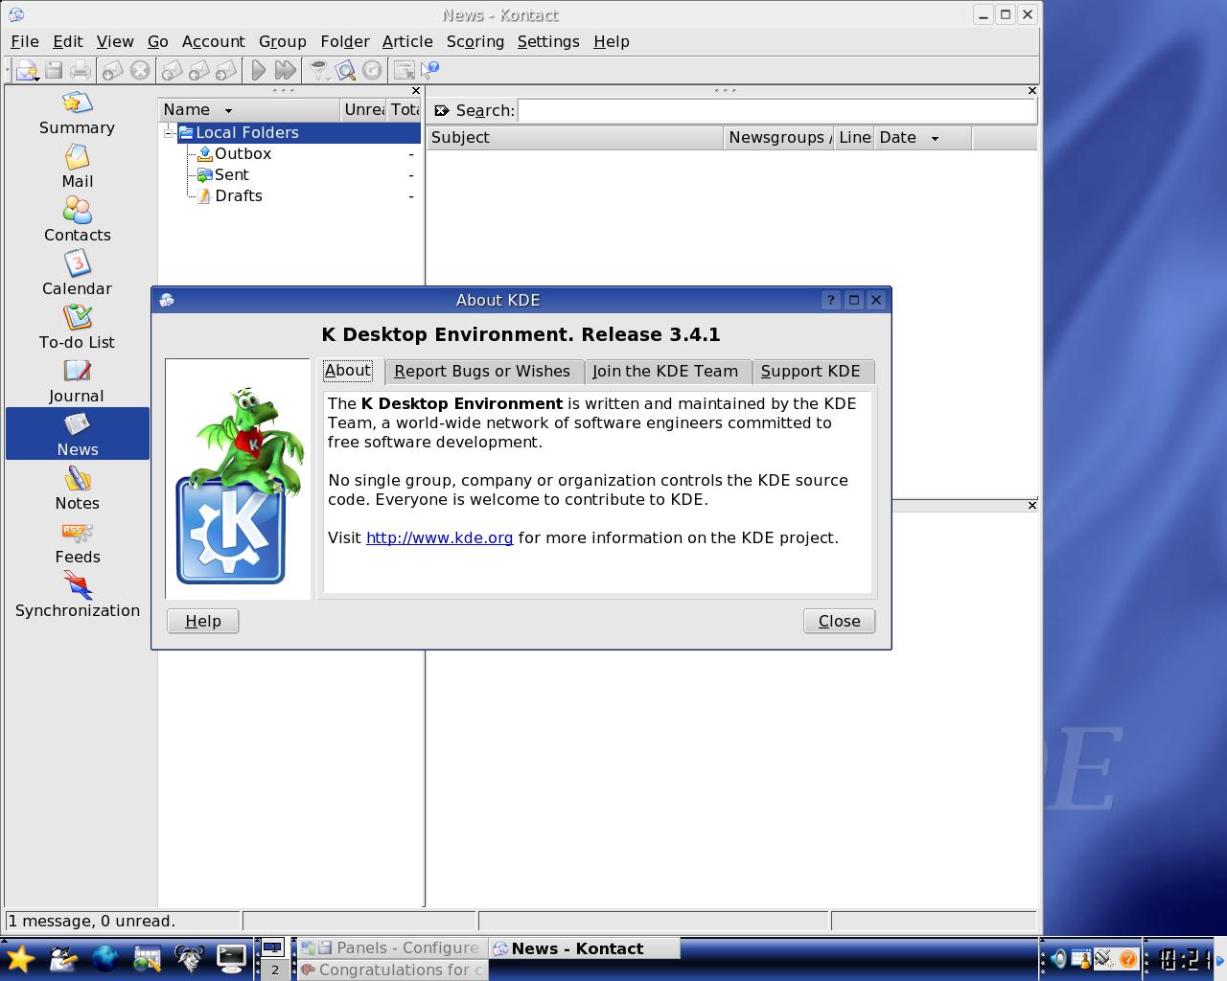1227x981 pixels.
Task: Open the Group menu
Action: tap(282, 41)
